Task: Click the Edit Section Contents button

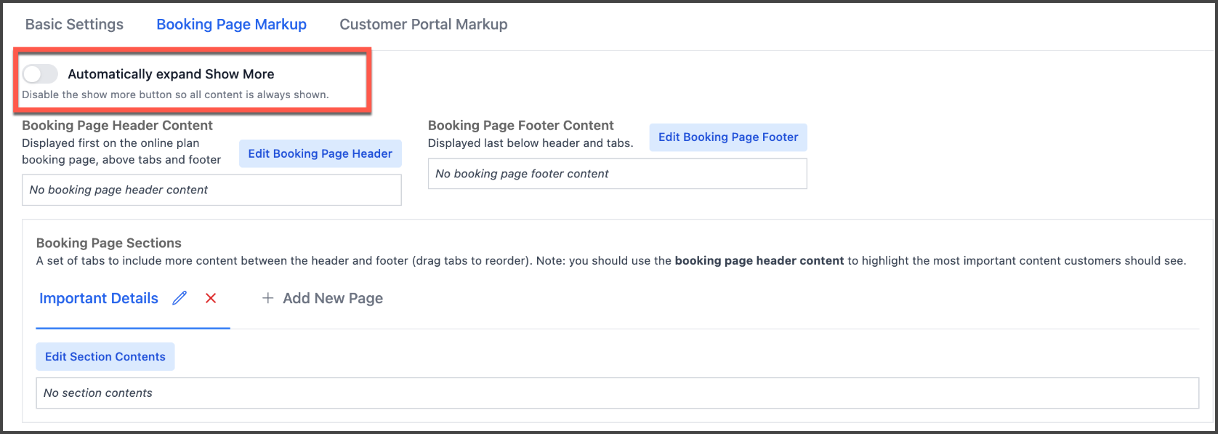Action: click(105, 356)
